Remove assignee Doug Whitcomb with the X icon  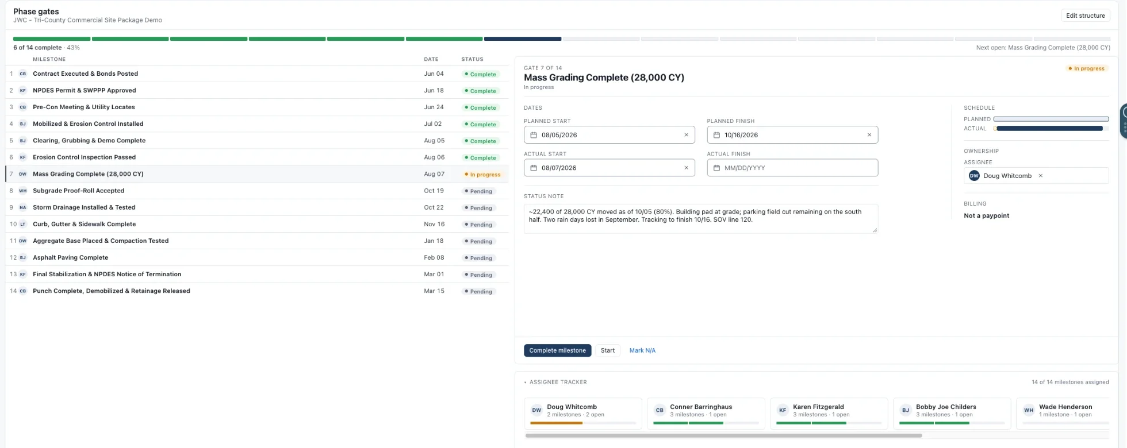pyautogui.click(x=1040, y=176)
